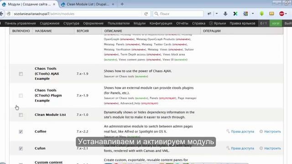Click the Описание column header
This screenshot has height=164, width=292.
(113, 31)
